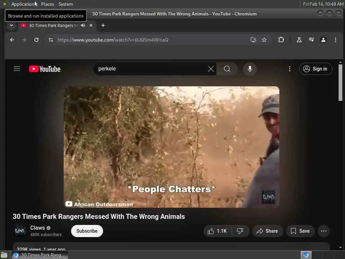Viewport: 345px width, 259px height.
Task: Open media controls icon in toolbar
Action: (x=311, y=40)
